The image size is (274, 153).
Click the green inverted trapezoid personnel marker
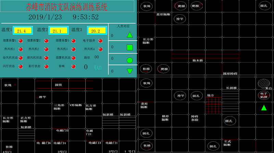click(129, 71)
